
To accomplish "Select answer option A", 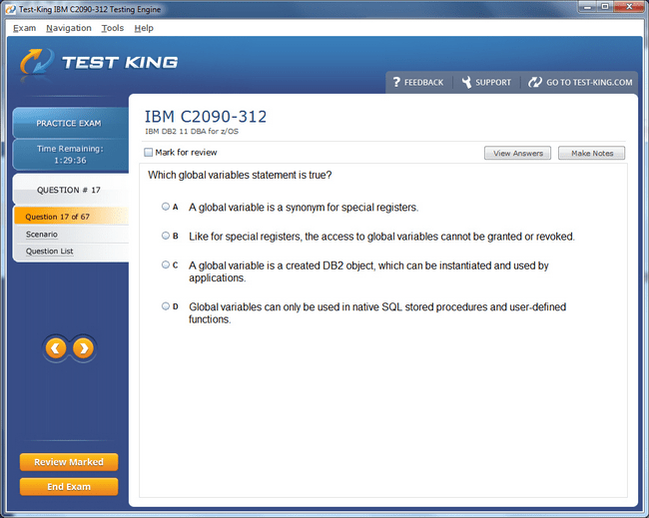I will point(166,206).
